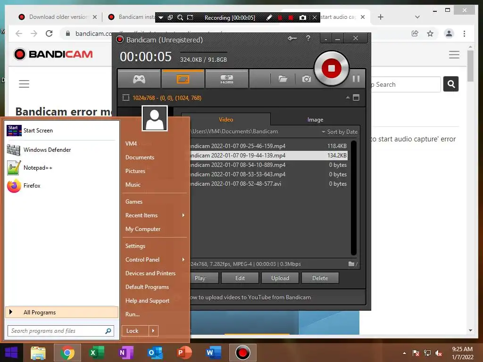Click the Upload button

tap(280, 278)
